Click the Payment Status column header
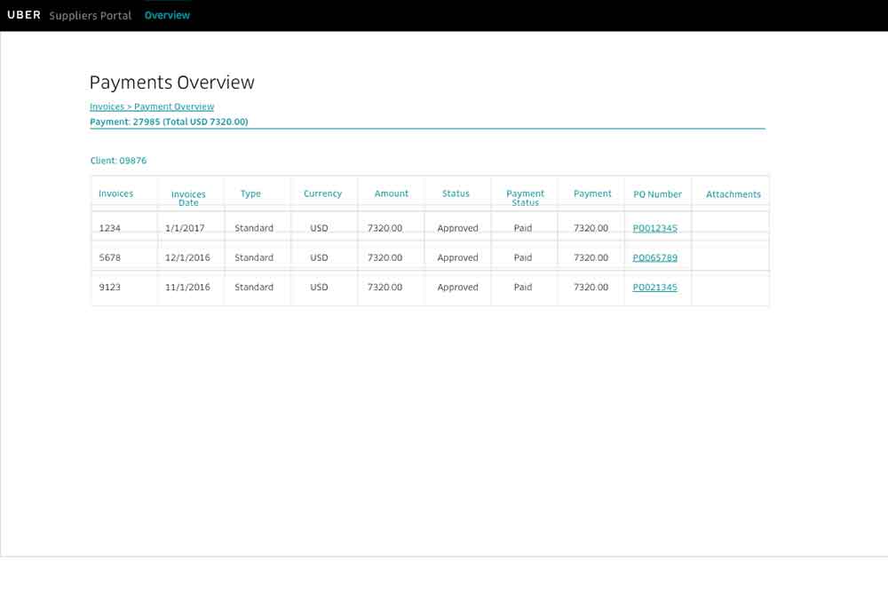 click(525, 198)
